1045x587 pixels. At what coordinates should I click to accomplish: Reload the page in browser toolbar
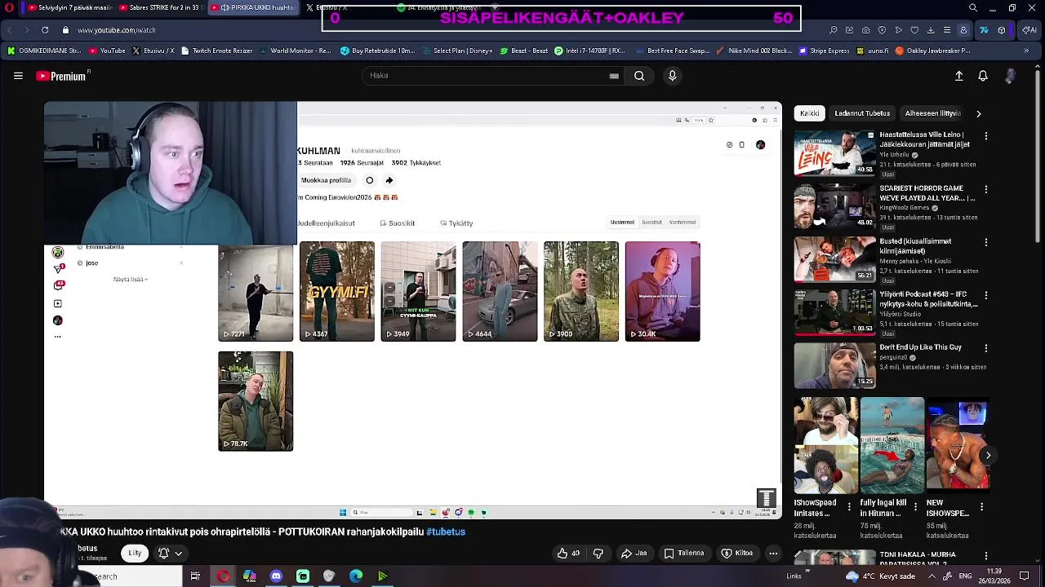(x=45, y=30)
